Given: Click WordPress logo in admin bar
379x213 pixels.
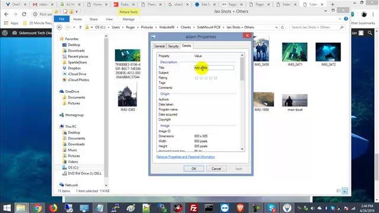Looking at the screenshot, I should coord(5,33).
